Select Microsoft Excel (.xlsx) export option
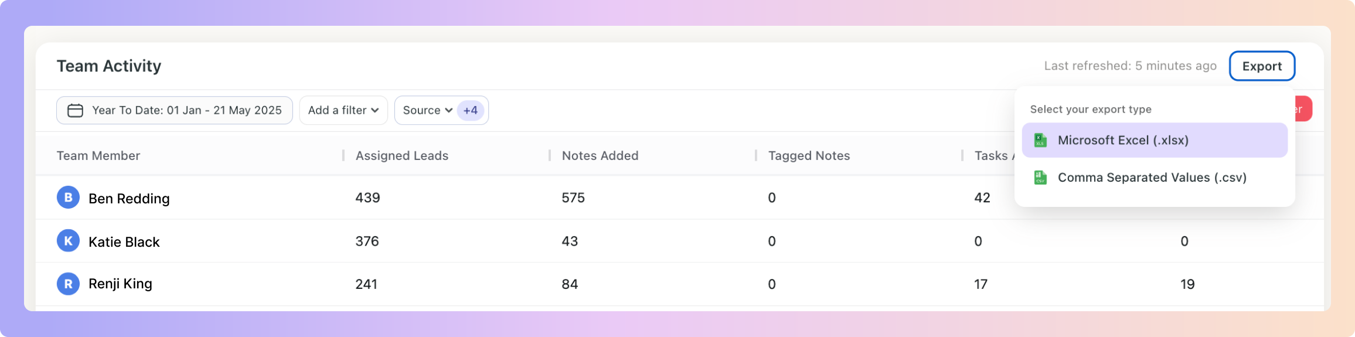1355x337 pixels. 1155,140
